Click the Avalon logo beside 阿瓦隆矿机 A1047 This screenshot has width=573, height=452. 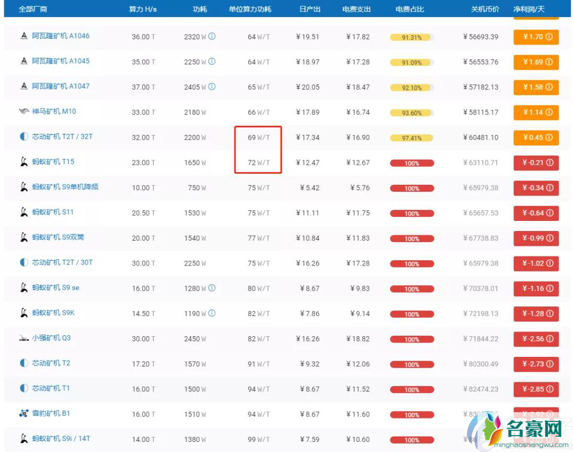24,86
